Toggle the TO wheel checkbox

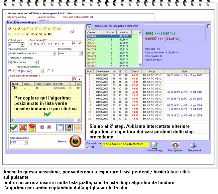click(28, 34)
